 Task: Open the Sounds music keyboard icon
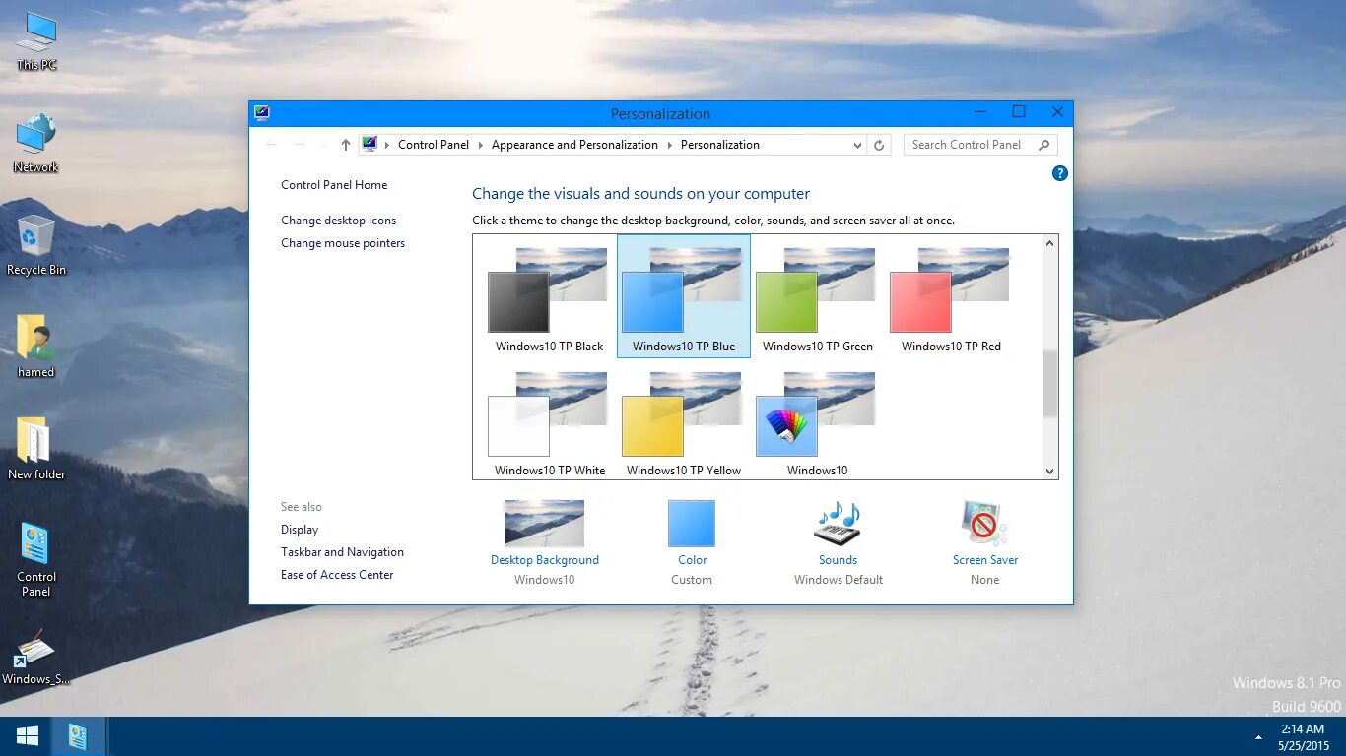click(838, 524)
